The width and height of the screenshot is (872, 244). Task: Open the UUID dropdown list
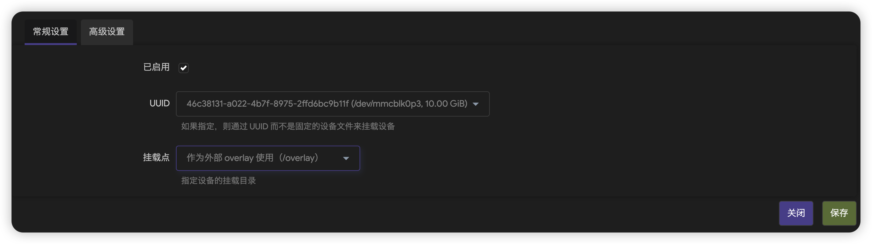[332, 104]
